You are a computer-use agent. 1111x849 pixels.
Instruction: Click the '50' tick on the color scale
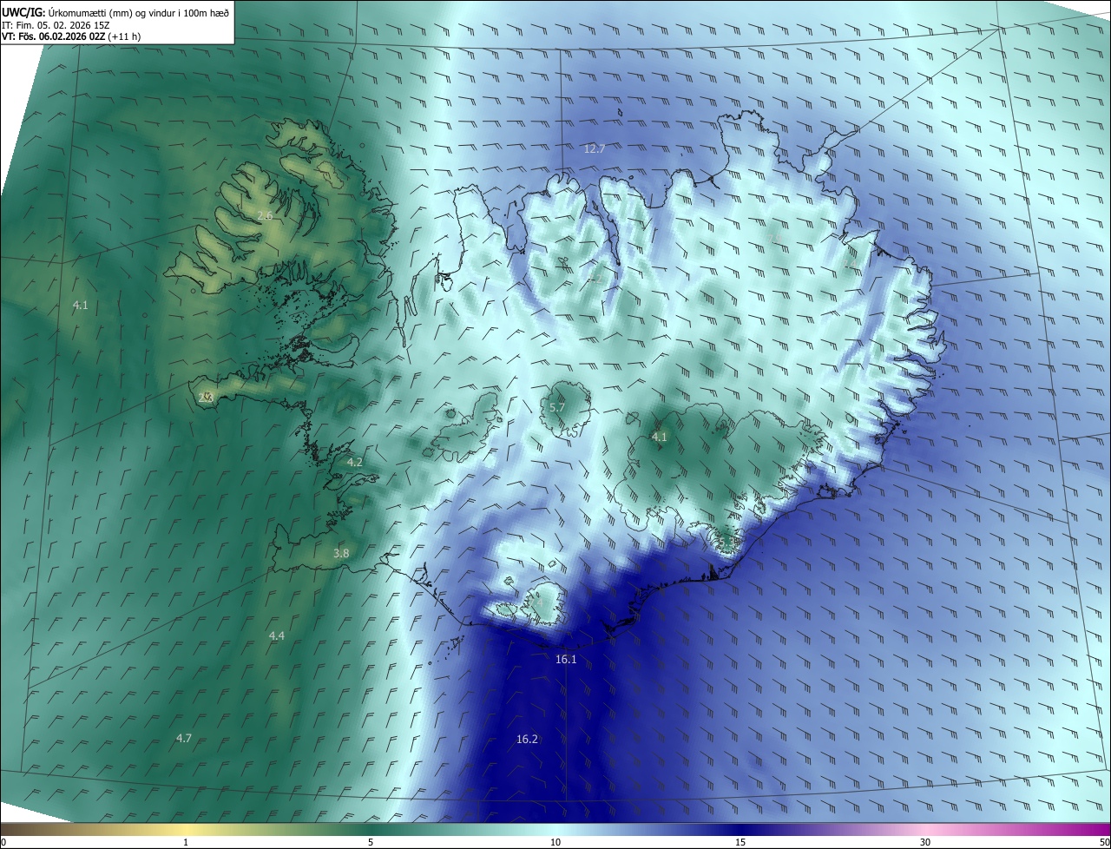pos(1104,842)
